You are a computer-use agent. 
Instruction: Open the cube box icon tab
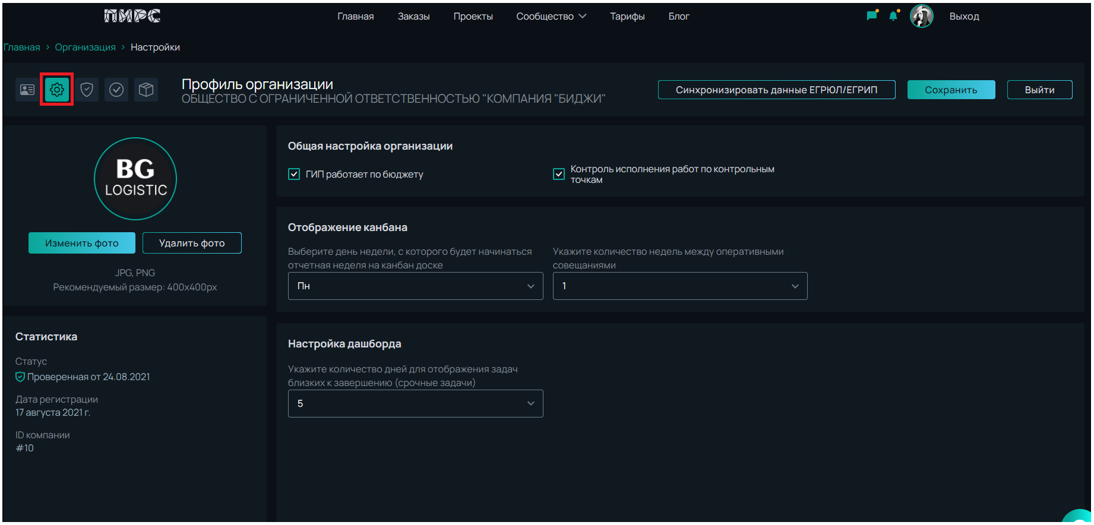click(x=146, y=90)
